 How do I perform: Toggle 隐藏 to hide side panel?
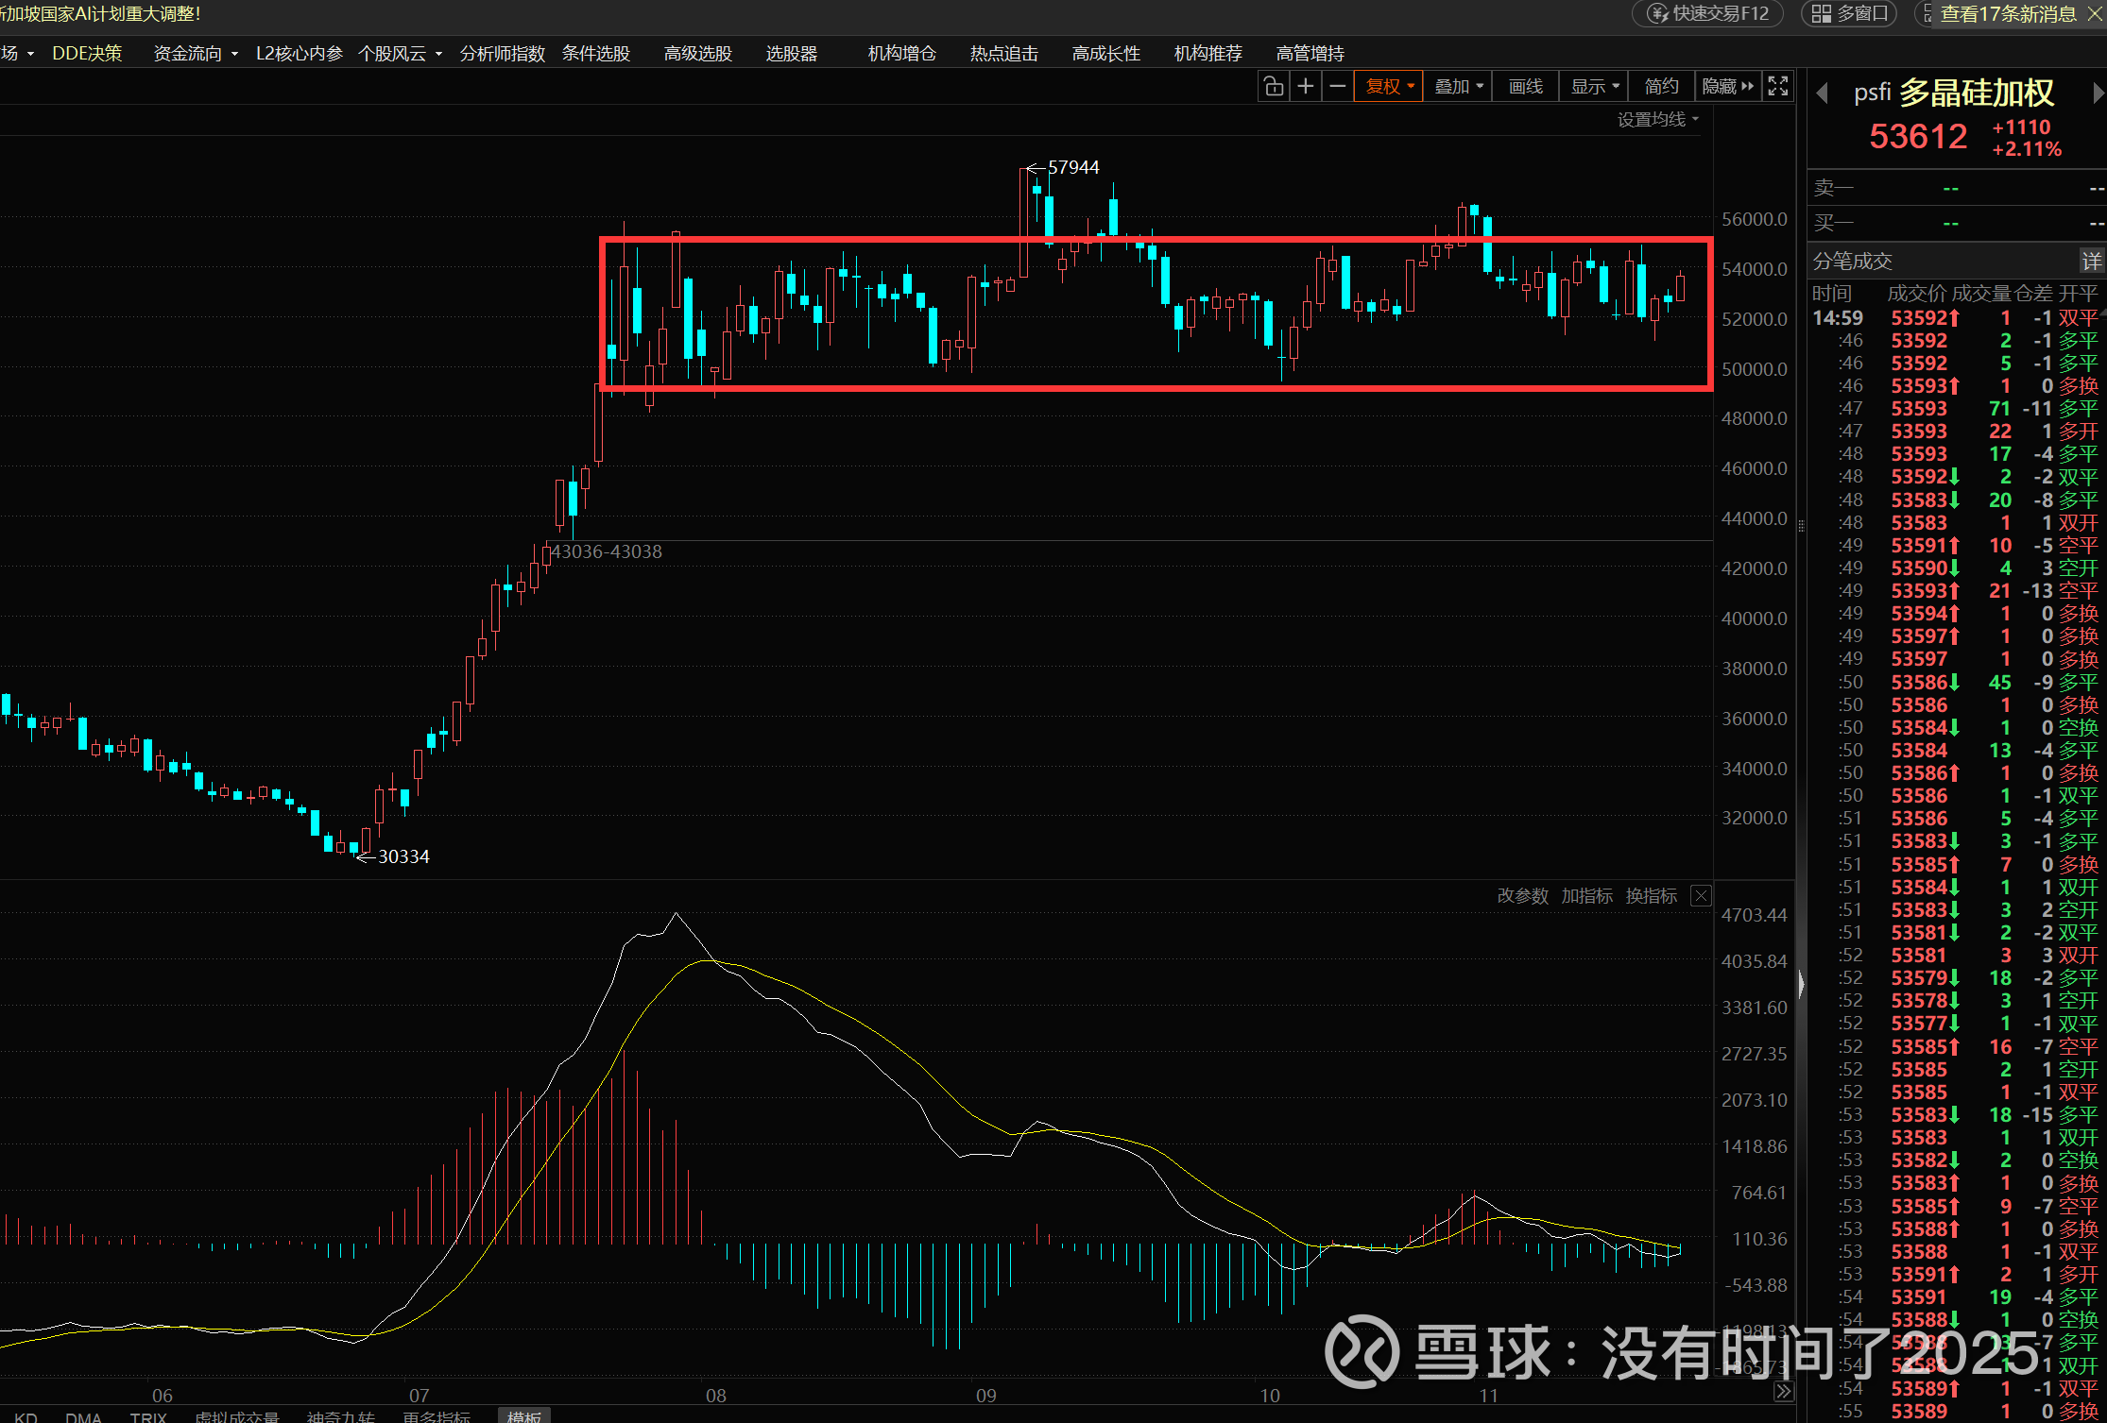pos(1727,87)
